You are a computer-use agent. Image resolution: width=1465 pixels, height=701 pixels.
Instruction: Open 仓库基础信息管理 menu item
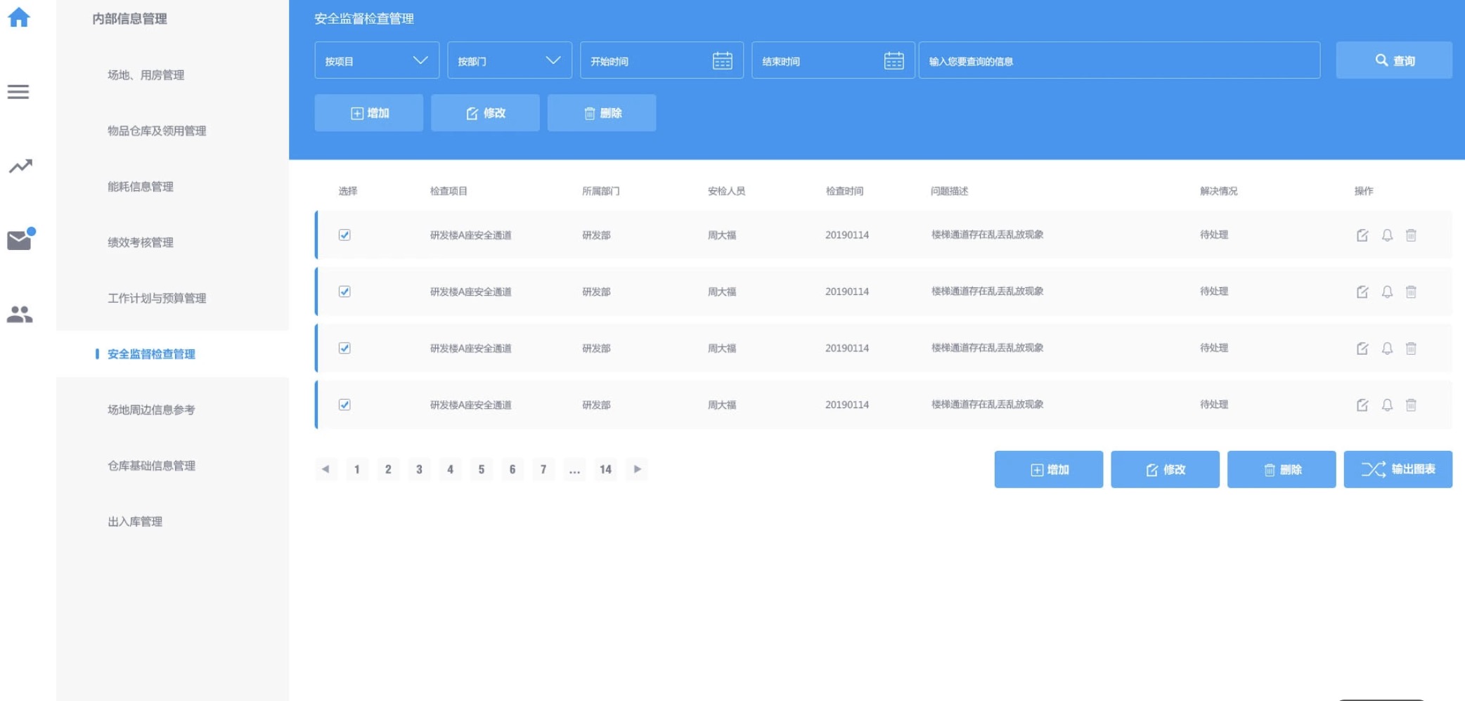click(151, 466)
